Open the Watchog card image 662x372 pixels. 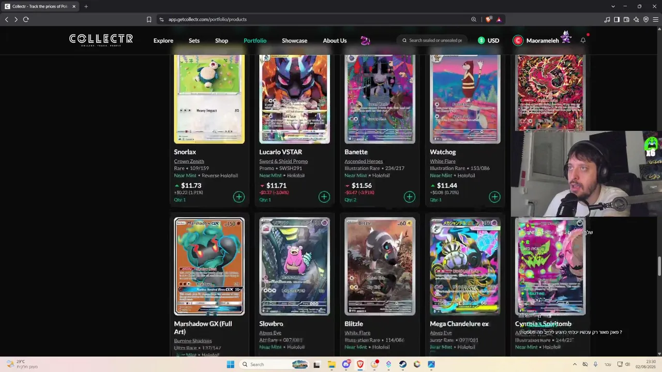(465, 99)
